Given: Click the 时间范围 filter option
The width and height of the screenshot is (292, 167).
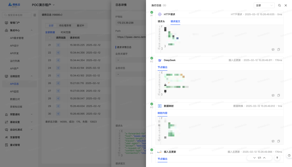Looking at the screenshot, I should 65,32.
